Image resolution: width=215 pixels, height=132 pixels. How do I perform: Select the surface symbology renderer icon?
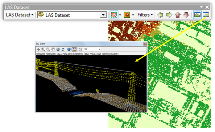[127, 15]
